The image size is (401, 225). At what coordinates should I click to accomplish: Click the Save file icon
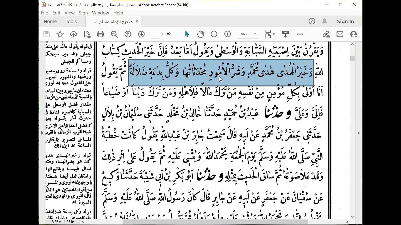(46, 34)
